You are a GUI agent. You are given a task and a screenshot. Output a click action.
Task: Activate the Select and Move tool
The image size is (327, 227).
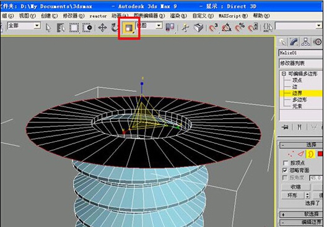102,28
